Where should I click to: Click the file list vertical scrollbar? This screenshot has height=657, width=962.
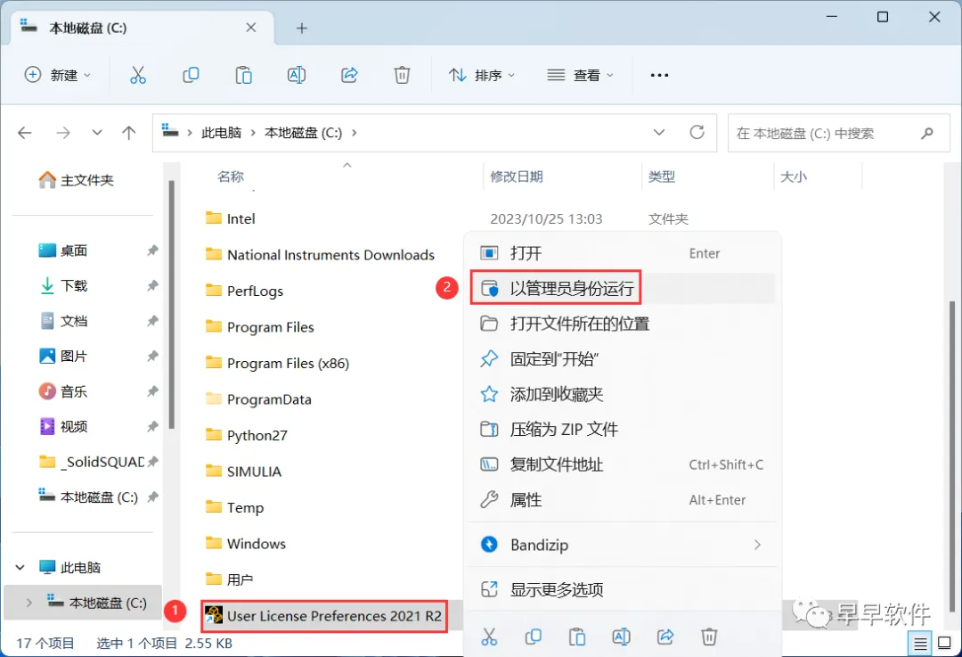951,456
